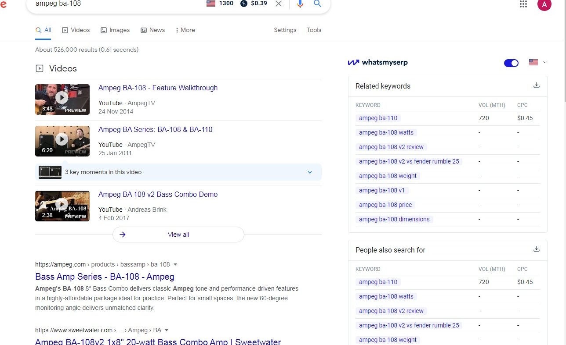Viewport: 566px width, 345px height.
Task: Start voice search with the microphone icon
Action: tap(300, 4)
